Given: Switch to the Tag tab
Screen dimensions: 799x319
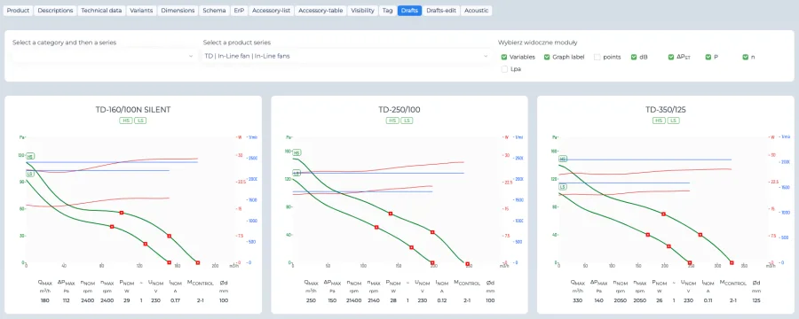Looking at the screenshot, I should pos(388,10).
